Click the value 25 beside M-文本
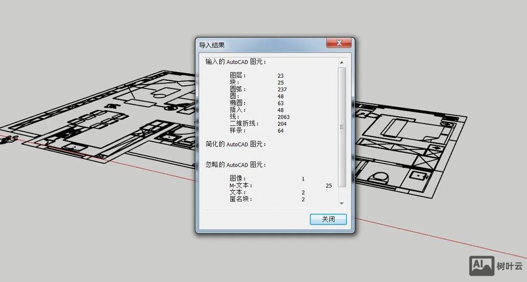 (329, 186)
